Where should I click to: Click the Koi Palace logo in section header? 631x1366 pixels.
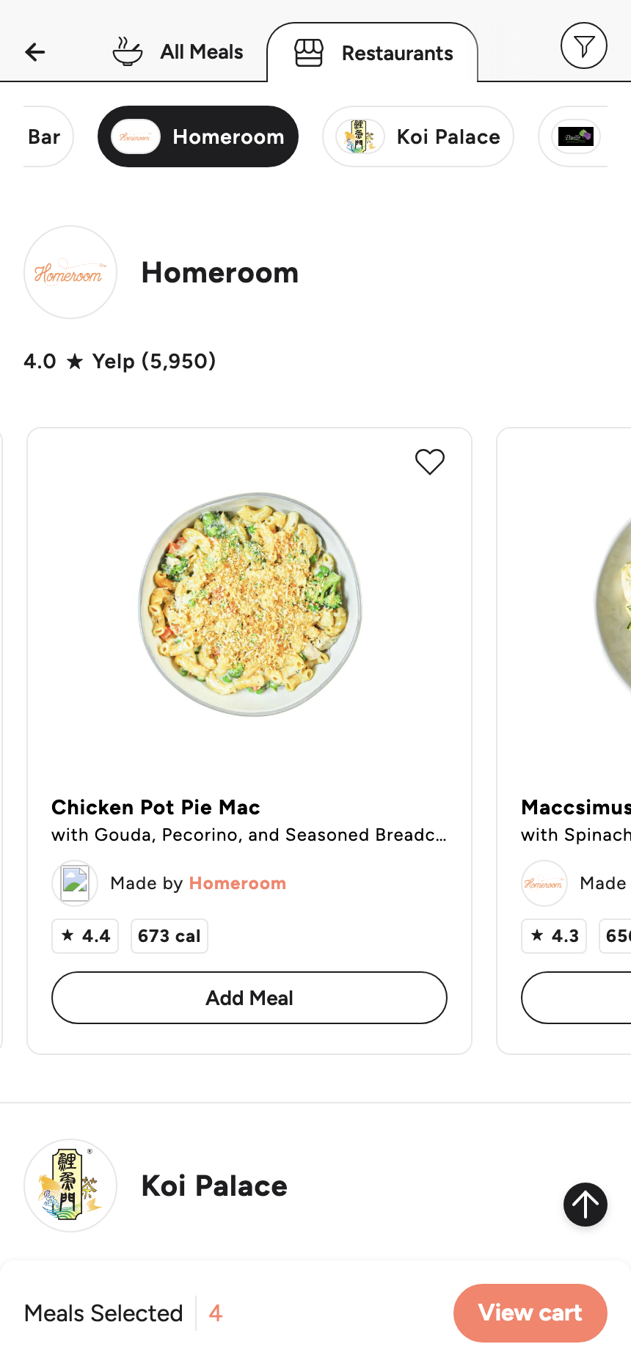(x=70, y=1186)
